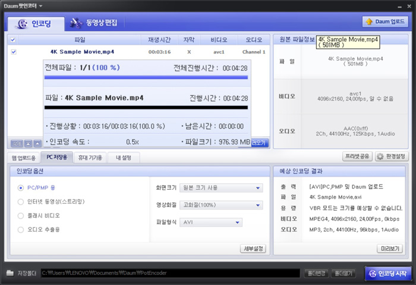Sort by the 재생시간 column header
The image size is (416, 285).
(x=159, y=40)
